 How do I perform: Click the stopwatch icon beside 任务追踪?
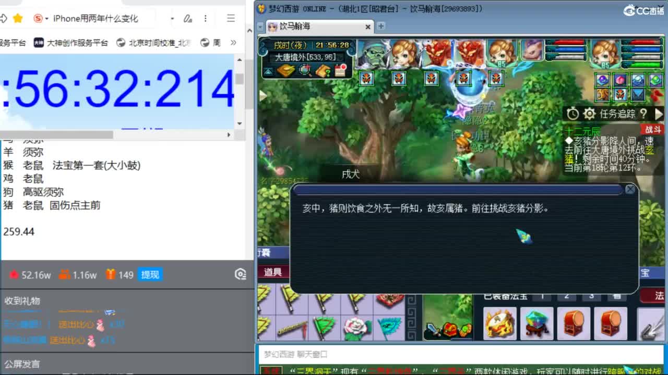pyautogui.click(x=572, y=113)
